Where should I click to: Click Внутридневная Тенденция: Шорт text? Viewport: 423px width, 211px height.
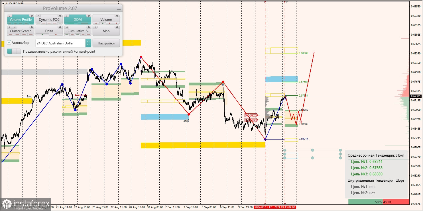tap(376, 180)
